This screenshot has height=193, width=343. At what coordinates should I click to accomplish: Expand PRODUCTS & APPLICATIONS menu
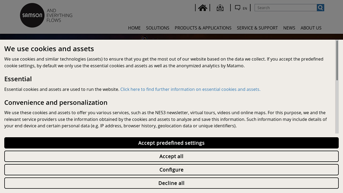pos(203,28)
